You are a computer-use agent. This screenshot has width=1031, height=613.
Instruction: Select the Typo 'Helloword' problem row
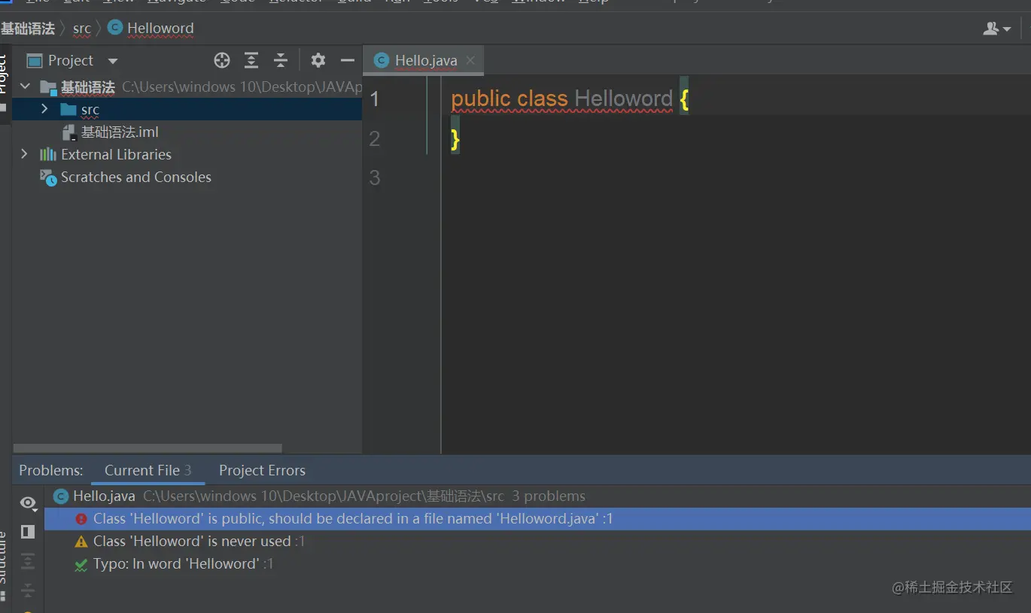click(537, 564)
